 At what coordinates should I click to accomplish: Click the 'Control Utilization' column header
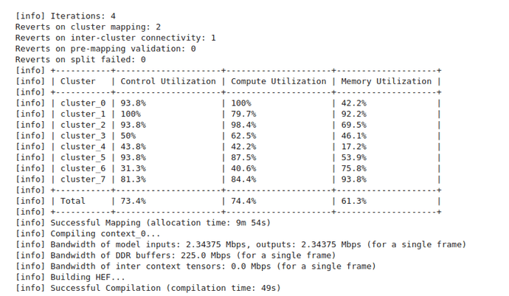167,81
